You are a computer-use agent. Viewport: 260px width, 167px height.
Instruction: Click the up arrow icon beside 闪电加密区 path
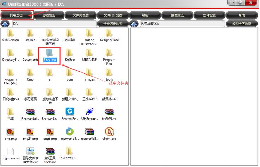point(134,24)
